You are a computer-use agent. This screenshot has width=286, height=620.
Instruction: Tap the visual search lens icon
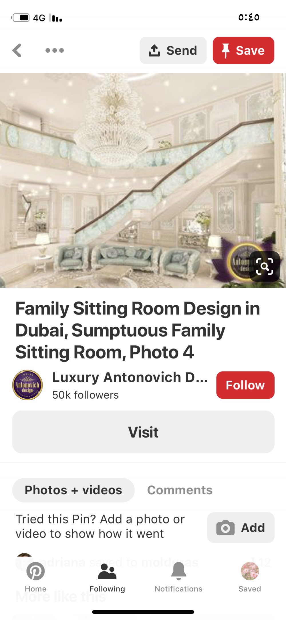coord(265,266)
